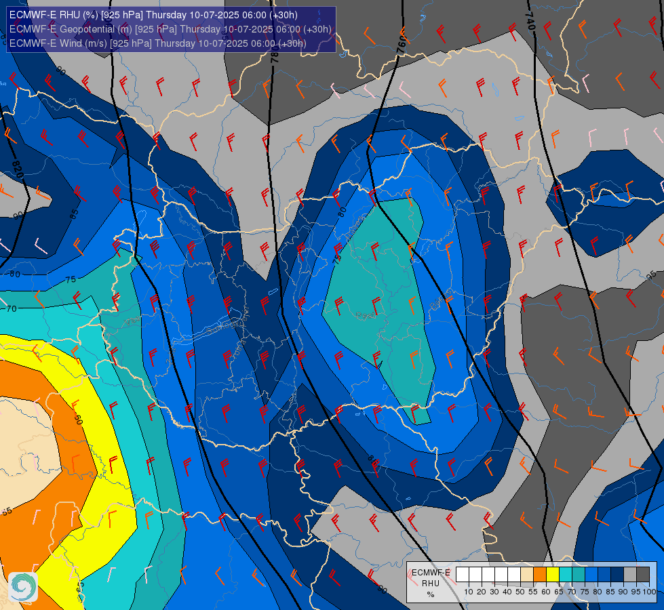
Task: Select the ECMWF-E Geopotential (m) title line
Action: point(170,29)
